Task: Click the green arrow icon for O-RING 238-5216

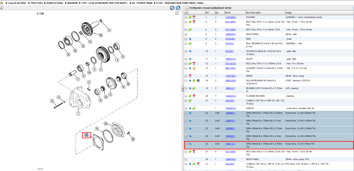Action: 194,164
